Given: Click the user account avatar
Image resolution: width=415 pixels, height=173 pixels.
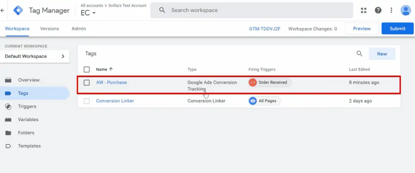Looking at the screenshot, I should [405, 10].
